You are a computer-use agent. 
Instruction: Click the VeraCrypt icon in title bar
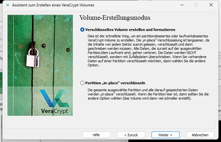pyautogui.click(x=7, y=5)
